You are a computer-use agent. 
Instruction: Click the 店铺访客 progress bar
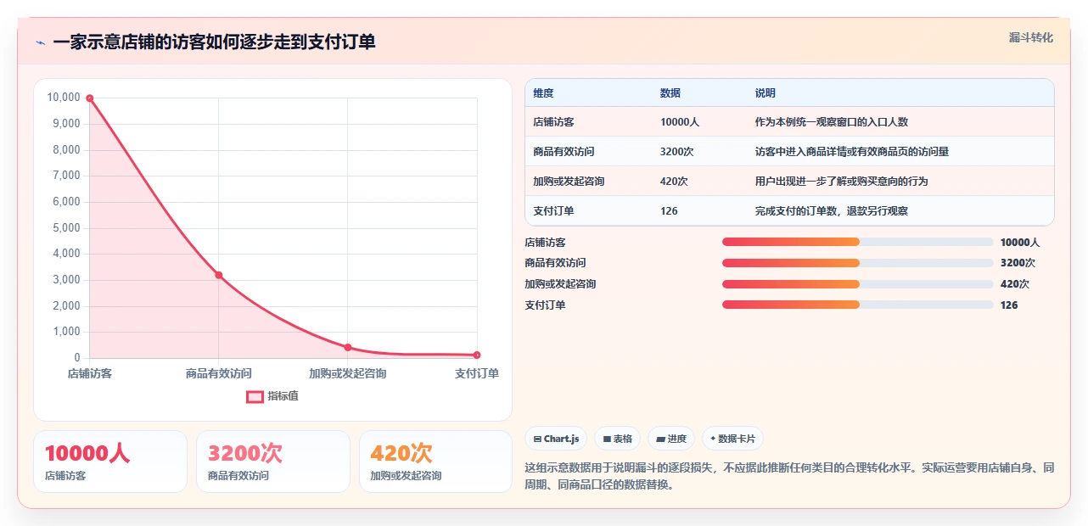857,242
